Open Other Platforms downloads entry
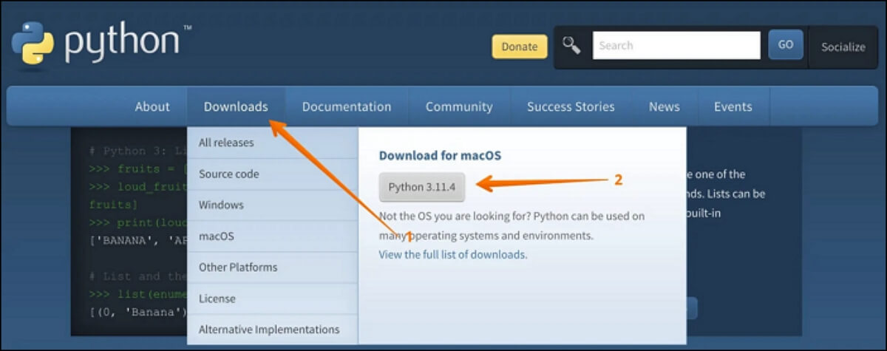The height and width of the screenshot is (351, 887). click(238, 267)
